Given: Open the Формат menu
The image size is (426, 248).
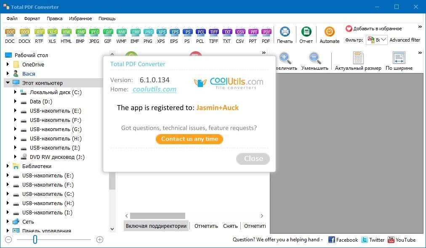Looking at the screenshot, I should pos(32,18).
